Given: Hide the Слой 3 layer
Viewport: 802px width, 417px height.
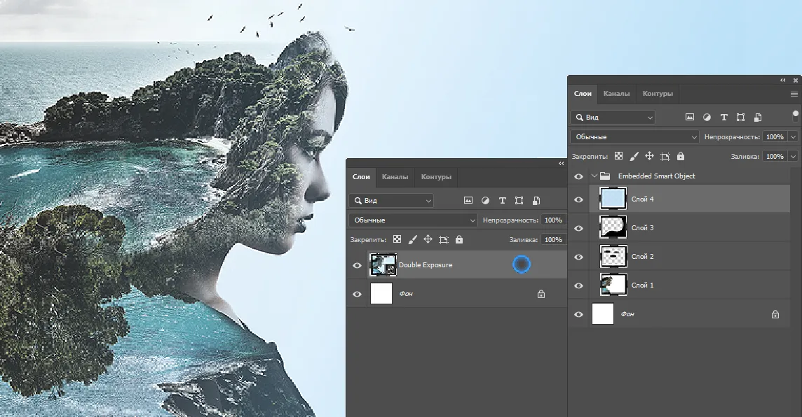Looking at the screenshot, I should point(578,228).
